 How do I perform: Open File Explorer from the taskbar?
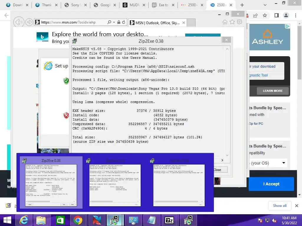pyautogui.click(x=41, y=220)
